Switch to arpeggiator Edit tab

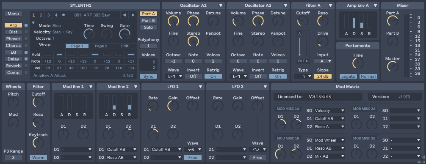(x=124, y=46)
